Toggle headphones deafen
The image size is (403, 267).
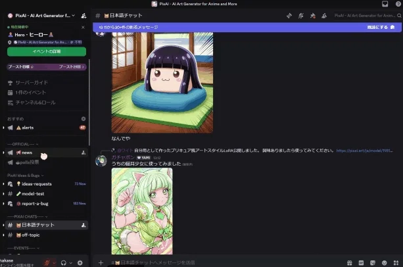point(64,263)
